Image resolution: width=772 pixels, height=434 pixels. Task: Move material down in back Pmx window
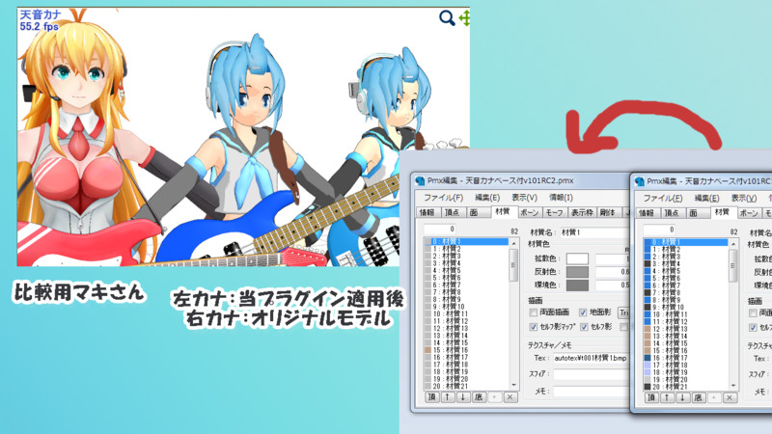click(x=463, y=397)
